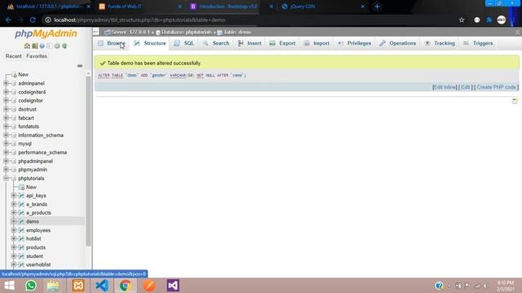Image resolution: width=522 pixels, height=293 pixels.
Task: Open File Explorer from the taskbar
Action: [53, 286]
